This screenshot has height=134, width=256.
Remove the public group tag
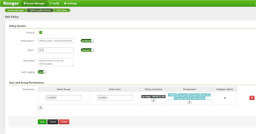point(48,98)
